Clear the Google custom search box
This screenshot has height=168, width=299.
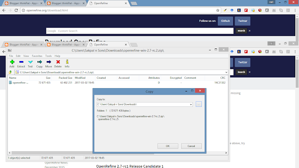coord(249,31)
